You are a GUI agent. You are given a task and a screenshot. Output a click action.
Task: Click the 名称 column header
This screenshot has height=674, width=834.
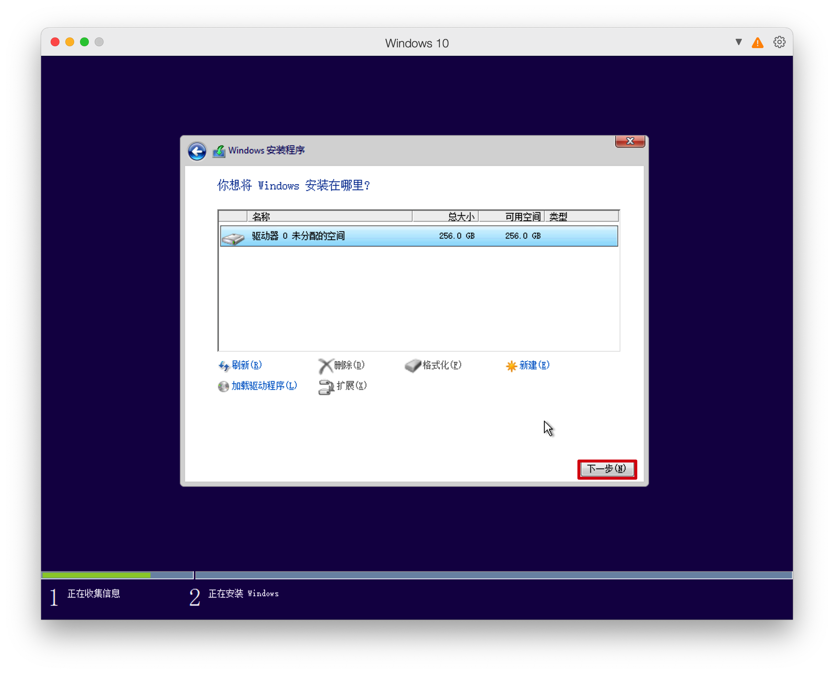[x=330, y=216]
